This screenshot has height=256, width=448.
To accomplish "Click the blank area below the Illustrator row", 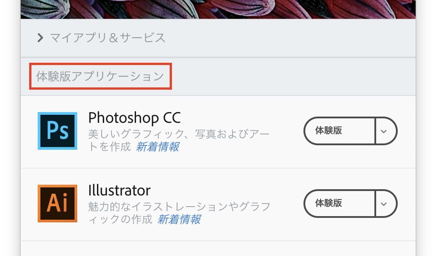I will 218,248.
